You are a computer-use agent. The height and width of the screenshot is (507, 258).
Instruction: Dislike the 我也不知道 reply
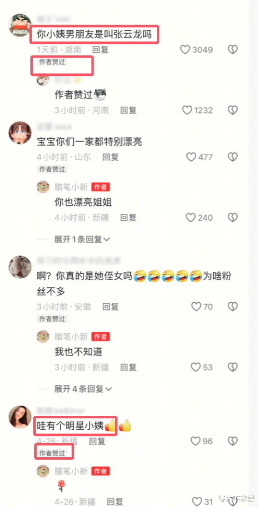coord(233,367)
